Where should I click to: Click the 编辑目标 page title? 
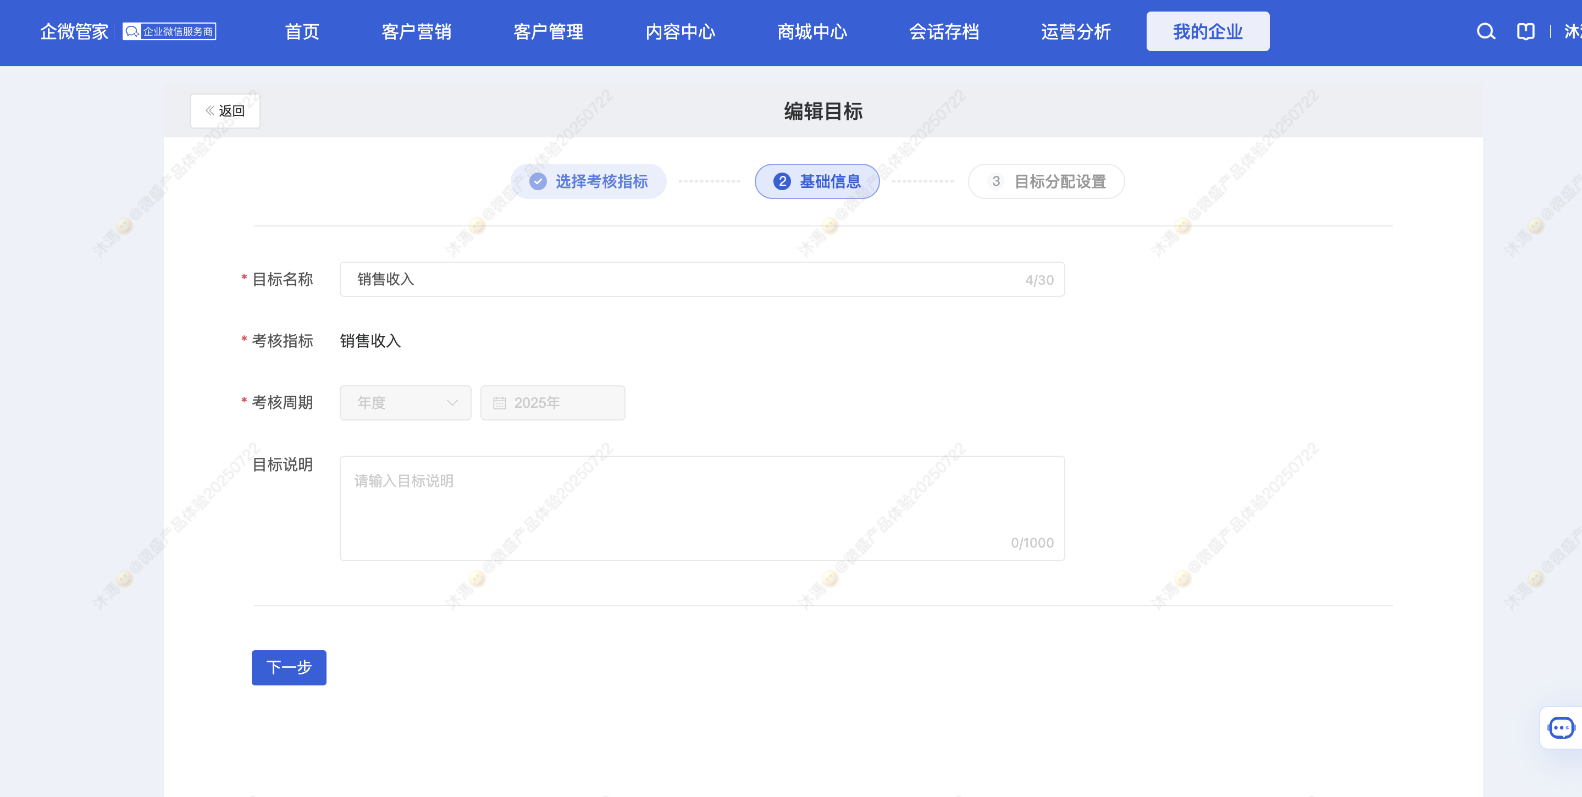coord(823,111)
